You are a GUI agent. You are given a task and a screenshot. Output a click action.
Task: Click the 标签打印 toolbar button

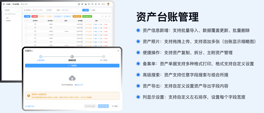click(58, 16)
